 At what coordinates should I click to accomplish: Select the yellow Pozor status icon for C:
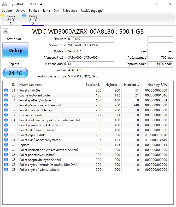(x=2, y=16)
